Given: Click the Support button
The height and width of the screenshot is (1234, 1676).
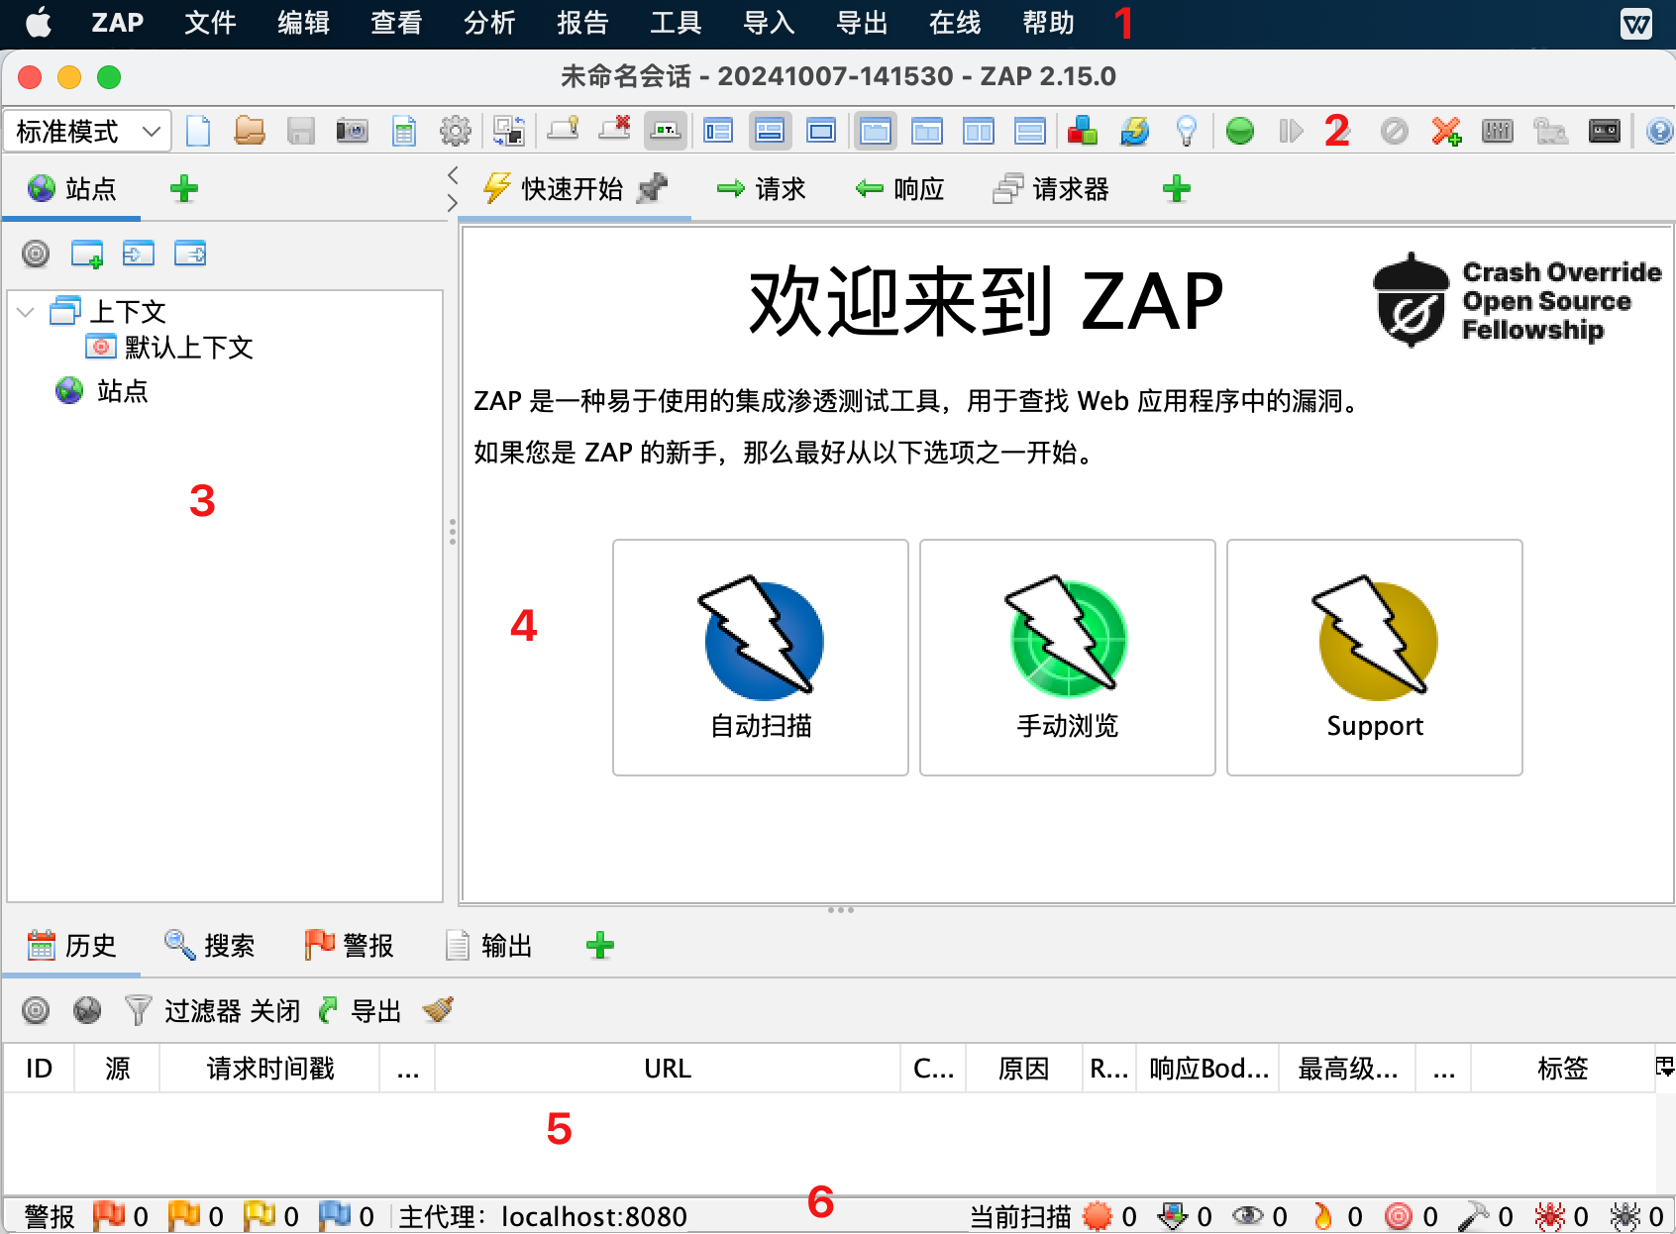Looking at the screenshot, I should pyautogui.click(x=1375, y=658).
